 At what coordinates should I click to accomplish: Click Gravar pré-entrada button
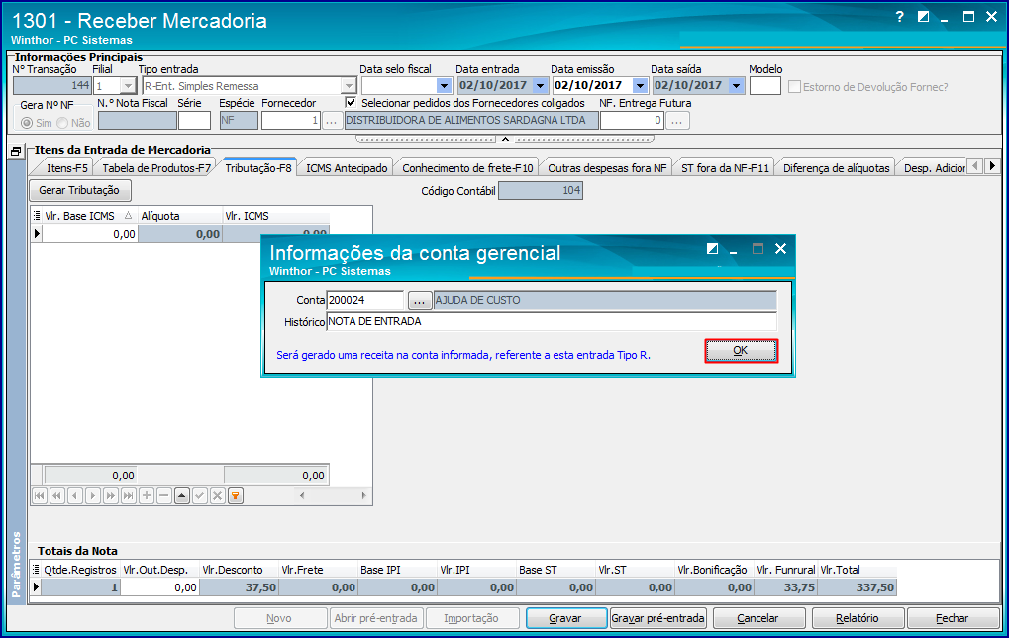coord(657,618)
